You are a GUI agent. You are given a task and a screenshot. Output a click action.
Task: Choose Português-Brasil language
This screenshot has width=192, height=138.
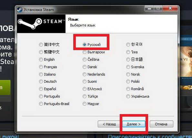click(41, 104)
